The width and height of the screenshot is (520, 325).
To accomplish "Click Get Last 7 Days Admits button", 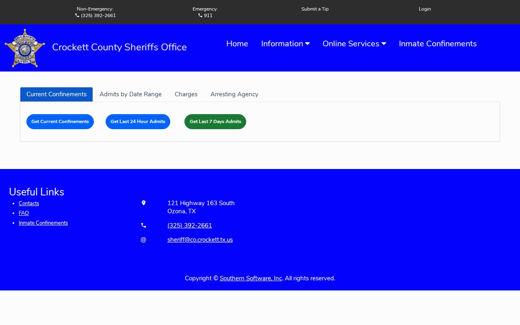I will point(215,121).
